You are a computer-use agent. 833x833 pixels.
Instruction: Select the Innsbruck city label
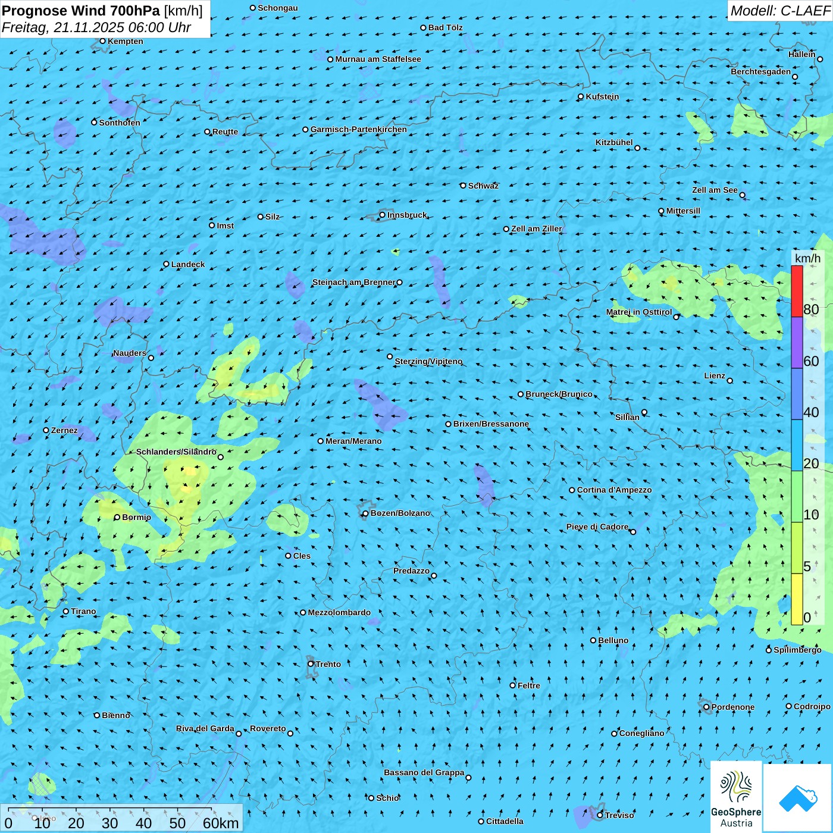(x=407, y=215)
